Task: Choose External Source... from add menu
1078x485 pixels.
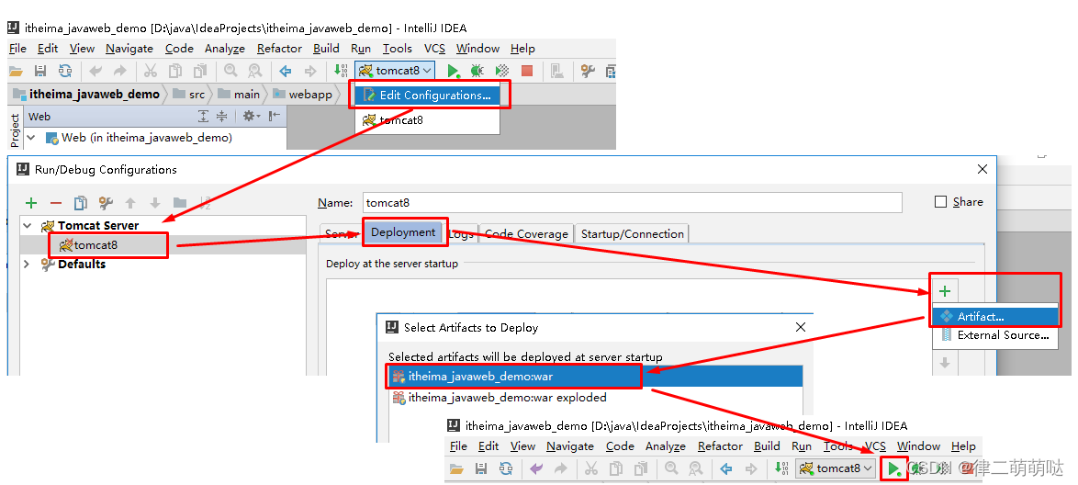Action: click(994, 335)
